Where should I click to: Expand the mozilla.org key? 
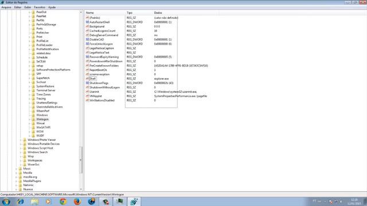(17, 177)
